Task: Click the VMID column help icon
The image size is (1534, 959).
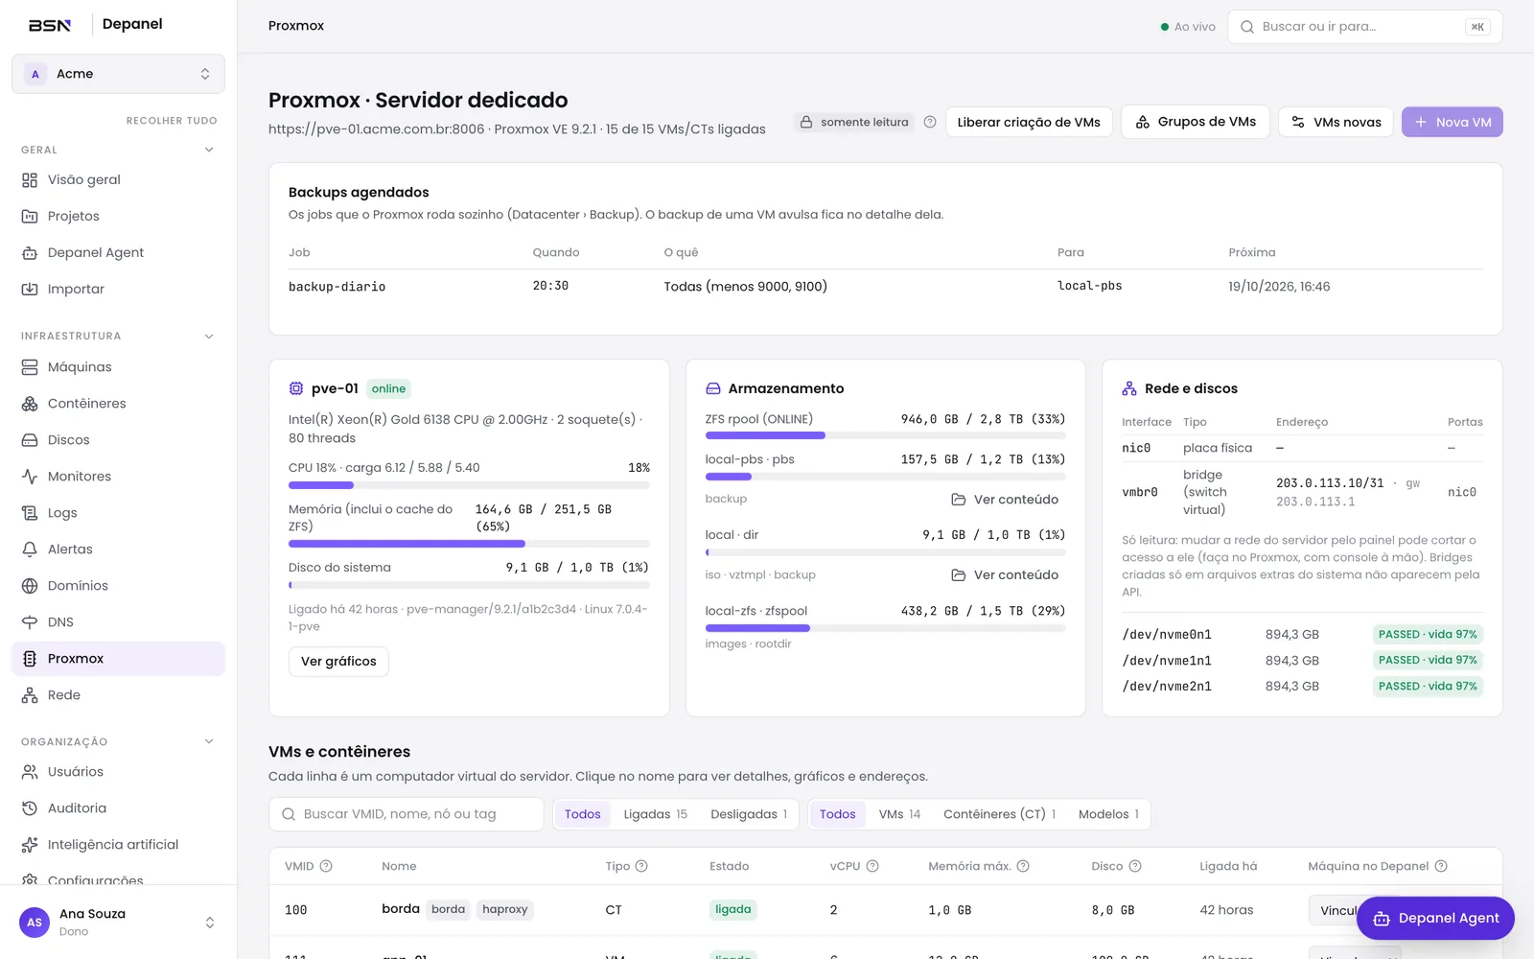Action: (326, 866)
